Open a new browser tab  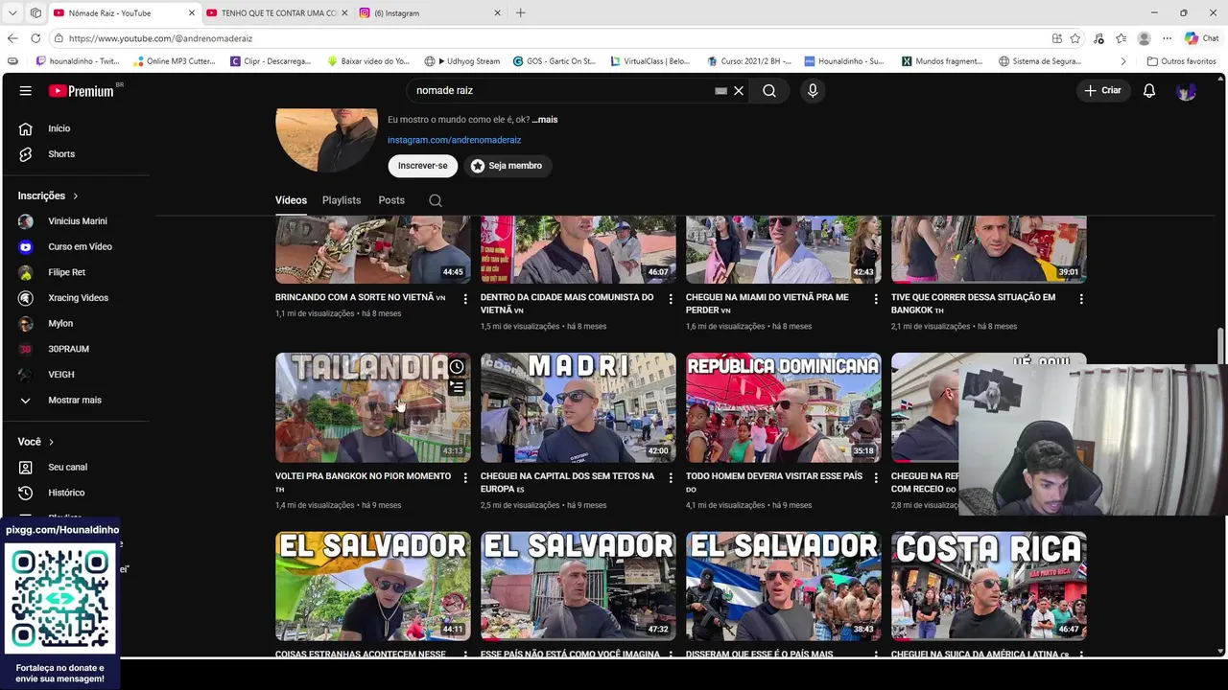520,12
